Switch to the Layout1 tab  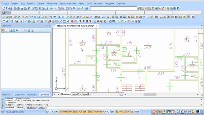pyautogui.click(x=75, y=94)
